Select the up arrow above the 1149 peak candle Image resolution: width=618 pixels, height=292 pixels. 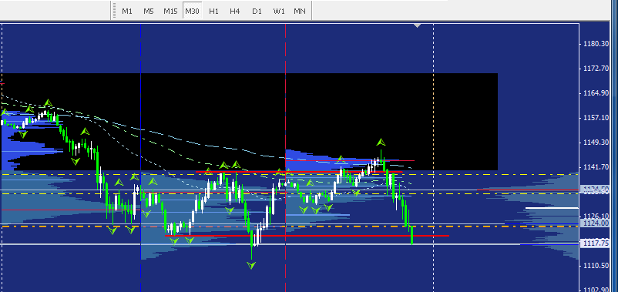[x=381, y=142]
